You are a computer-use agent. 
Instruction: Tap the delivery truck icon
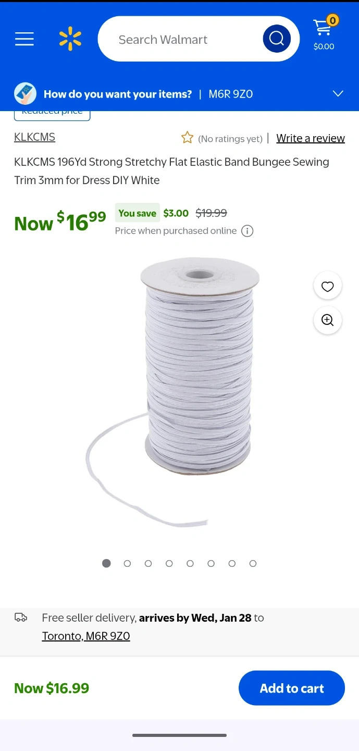[x=21, y=618]
